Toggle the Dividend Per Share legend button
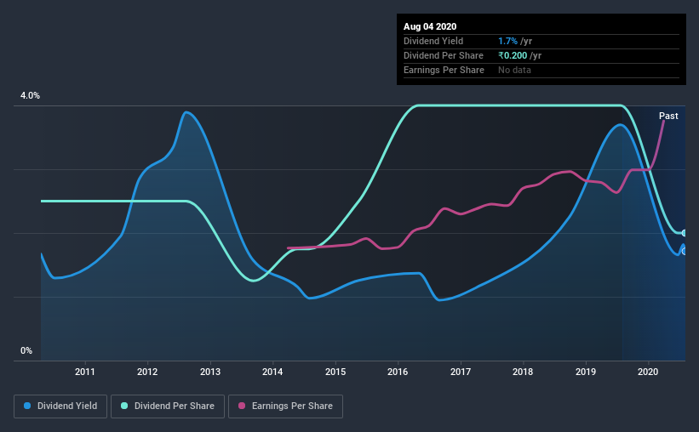The height and width of the screenshot is (432, 699). coord(168,406)
